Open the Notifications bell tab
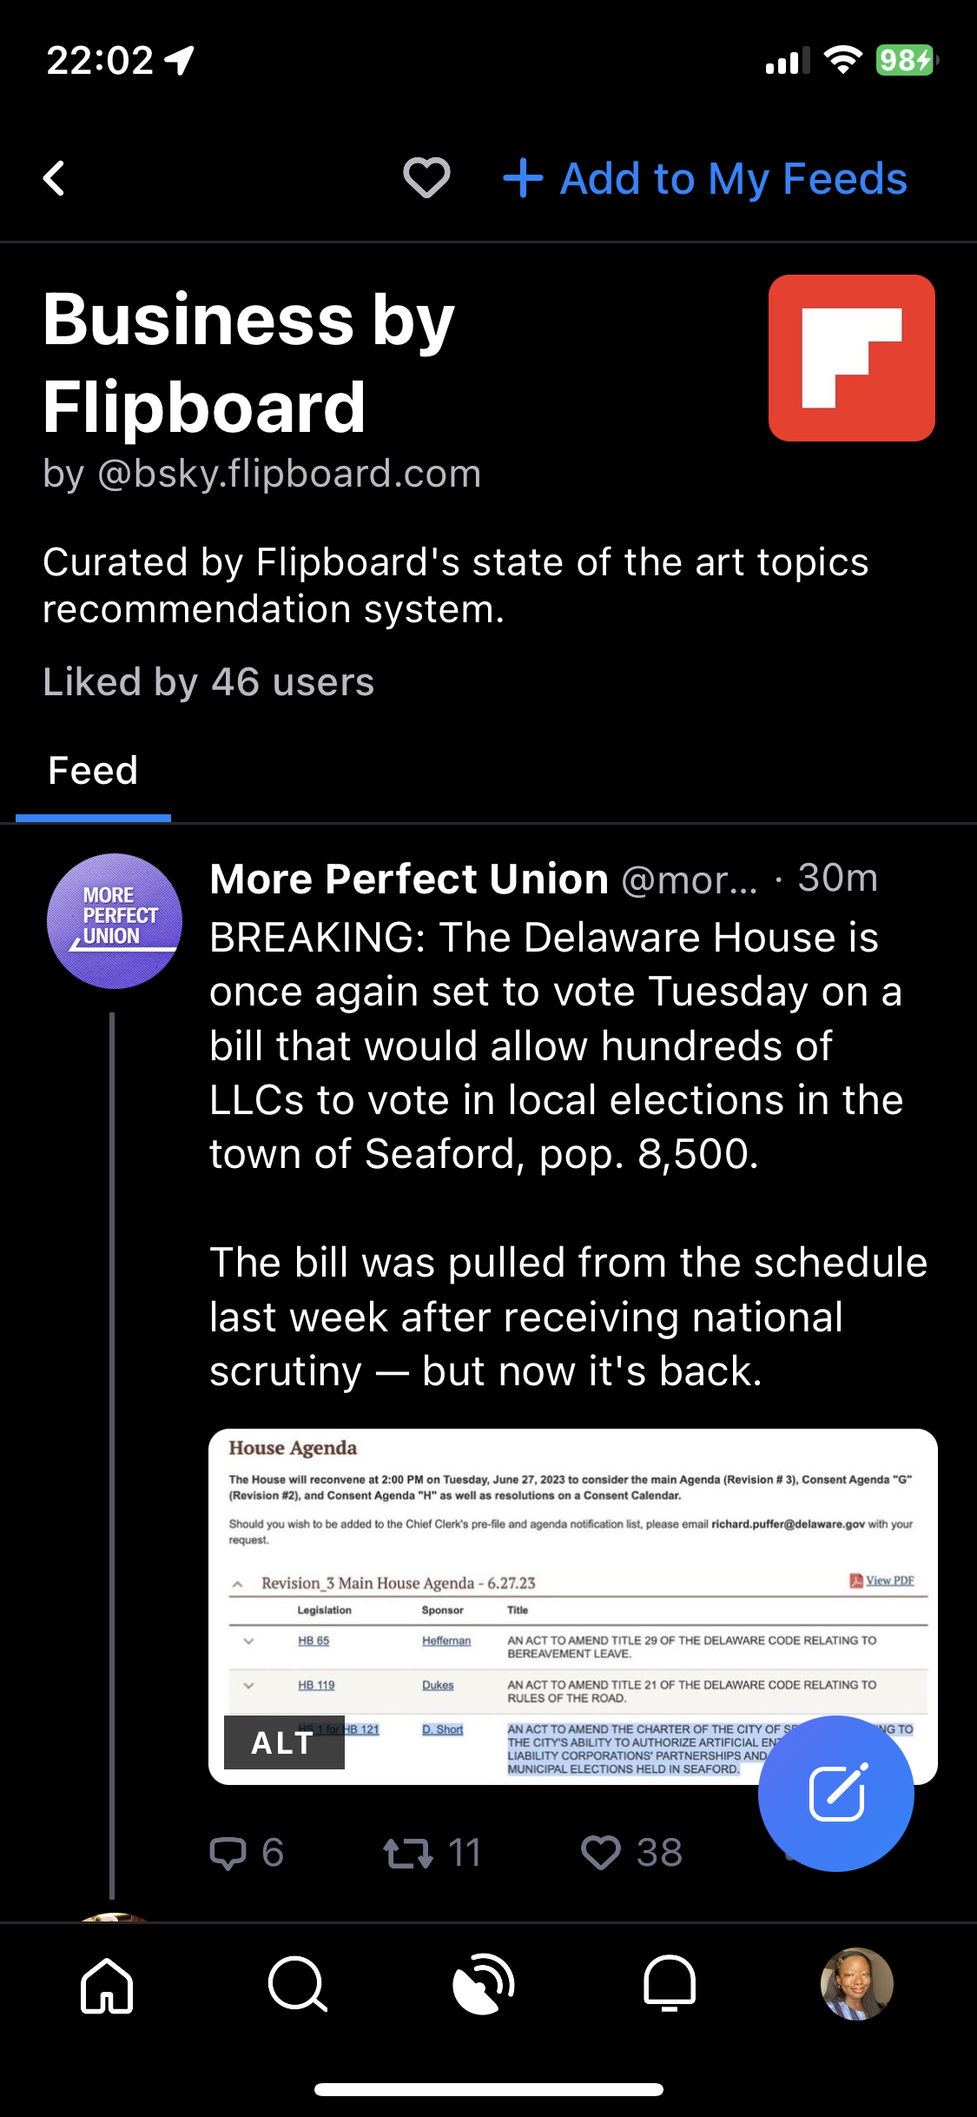The height and width of the screenshot is (2117, 977). (x=670, y=1985)
